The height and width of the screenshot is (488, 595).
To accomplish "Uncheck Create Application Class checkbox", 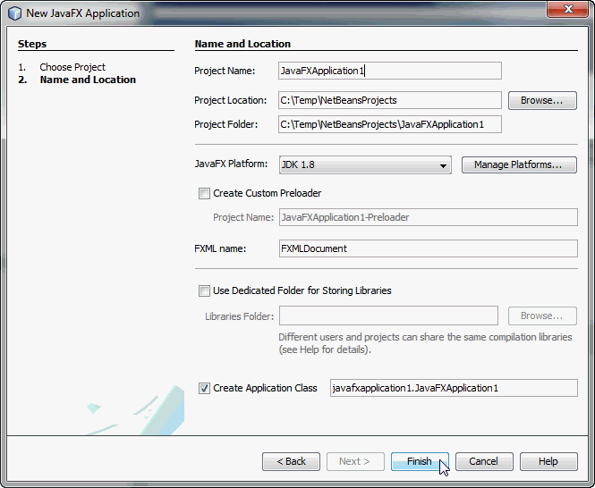I will coord(204,388).
